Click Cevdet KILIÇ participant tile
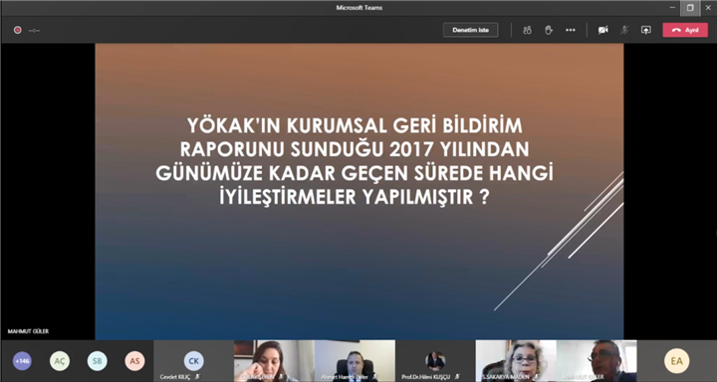Image resolution: width=717 pixels, height=382 pixels. (x=194, y=361)
